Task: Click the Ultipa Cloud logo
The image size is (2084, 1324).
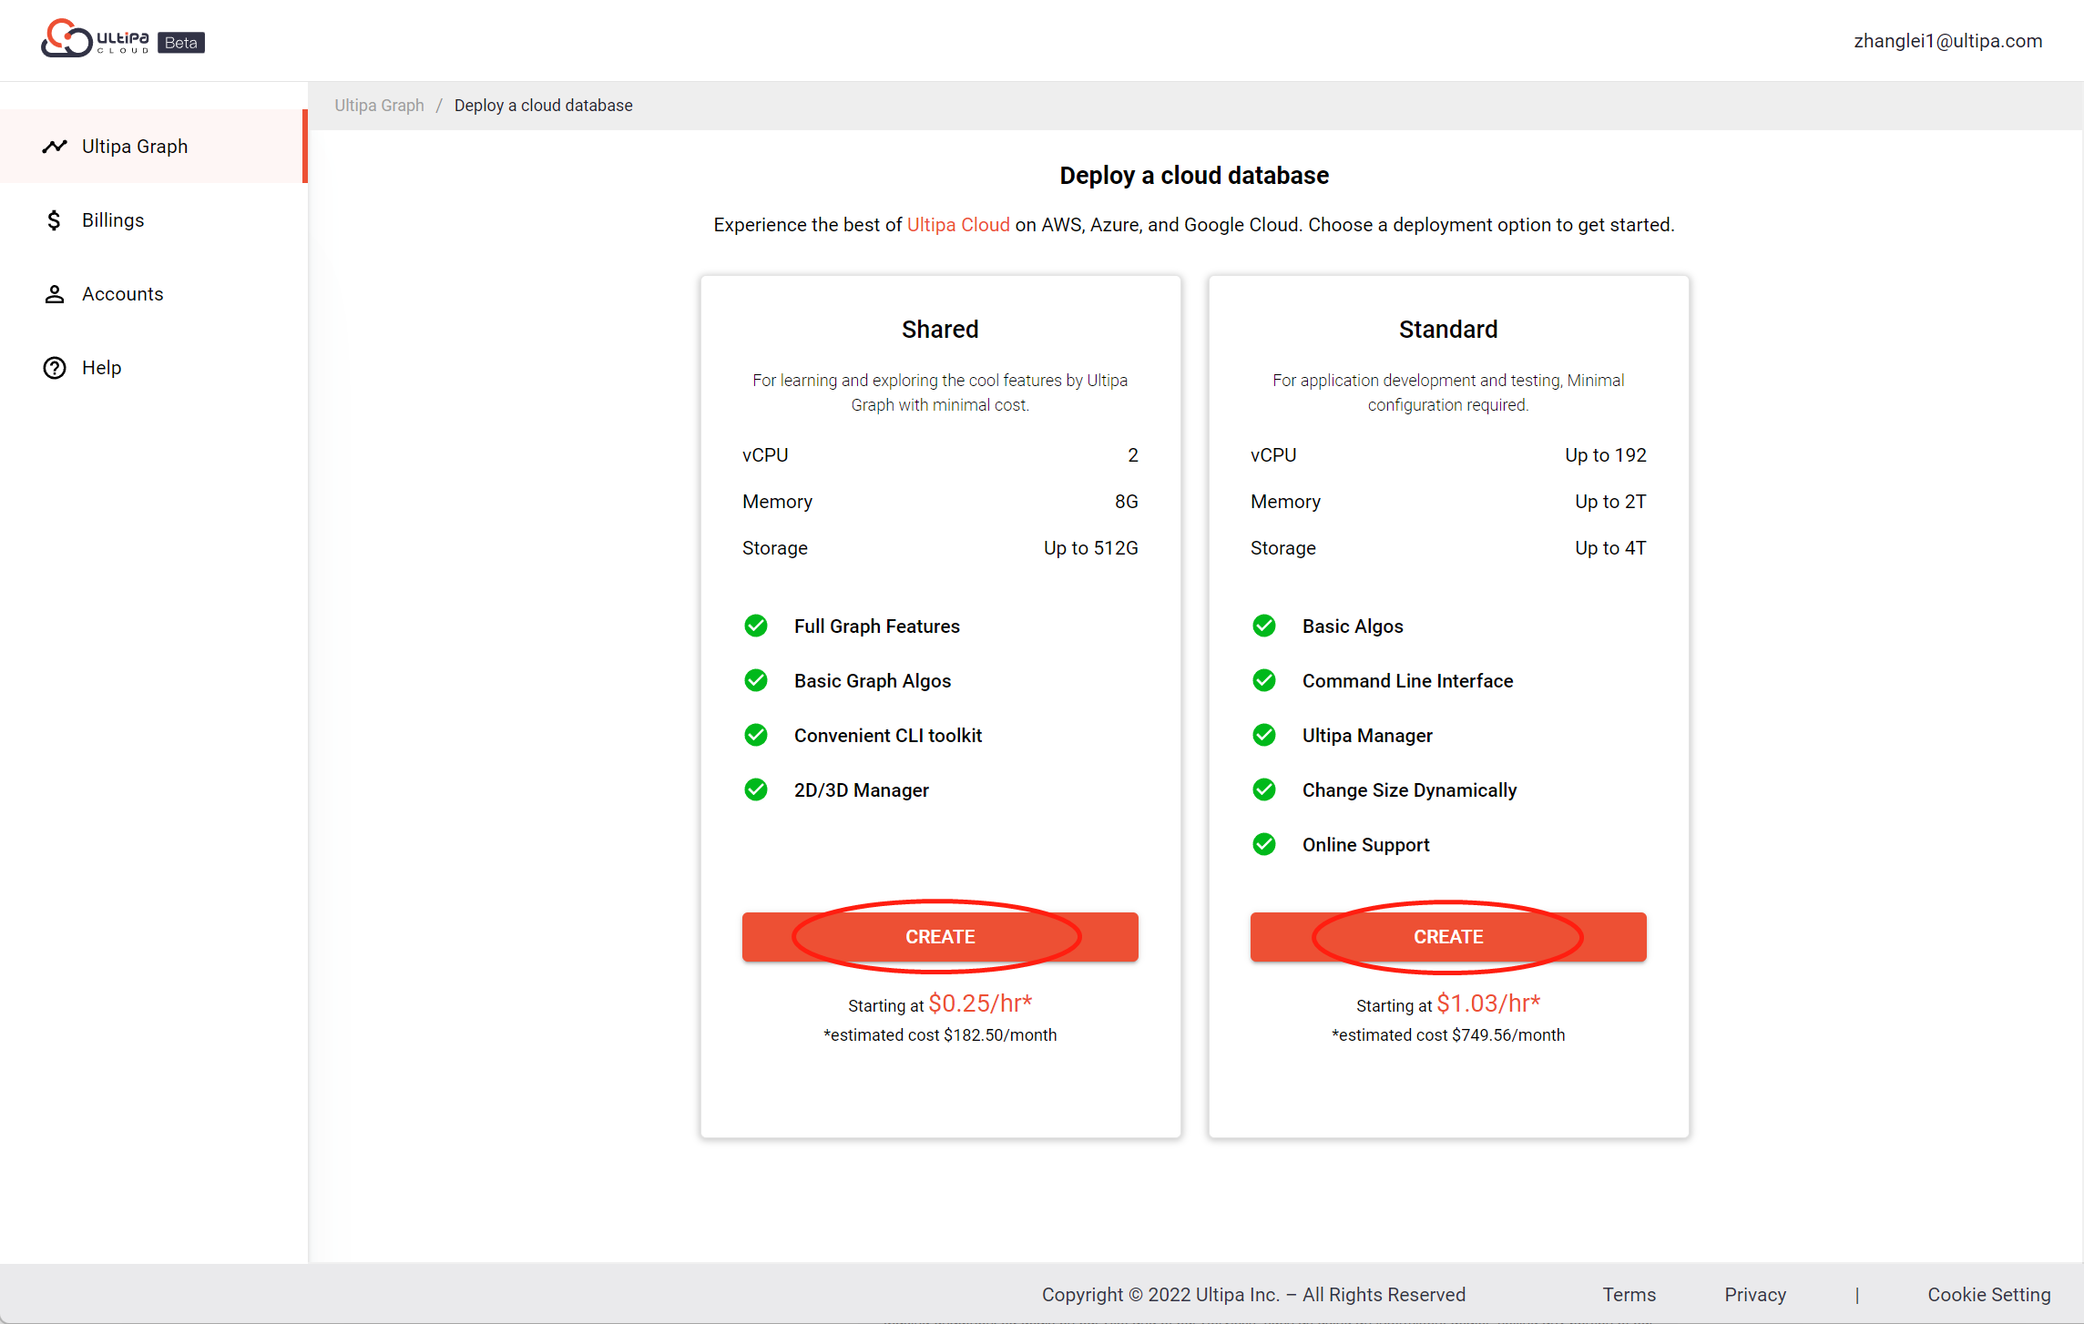Action: pos(95,38)
